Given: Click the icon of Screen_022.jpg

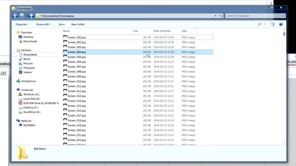Looking at the screenshot, I should point(65,140).
